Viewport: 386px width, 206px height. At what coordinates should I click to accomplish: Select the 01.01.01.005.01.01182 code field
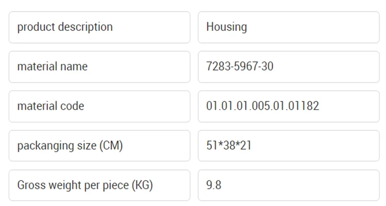point(288,107)
